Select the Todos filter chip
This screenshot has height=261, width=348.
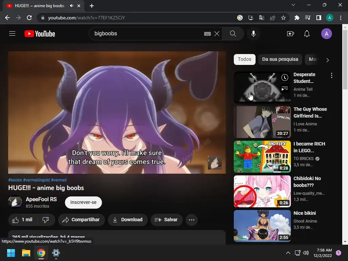pos(245,59)
